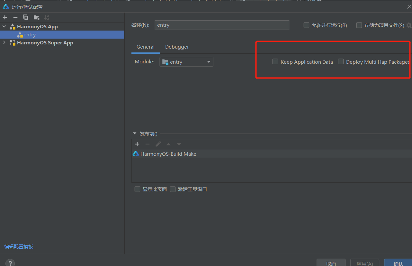Enable Keep Application Data checkbox
Viewport: 412px width, 266px height.
pos(275,61)
